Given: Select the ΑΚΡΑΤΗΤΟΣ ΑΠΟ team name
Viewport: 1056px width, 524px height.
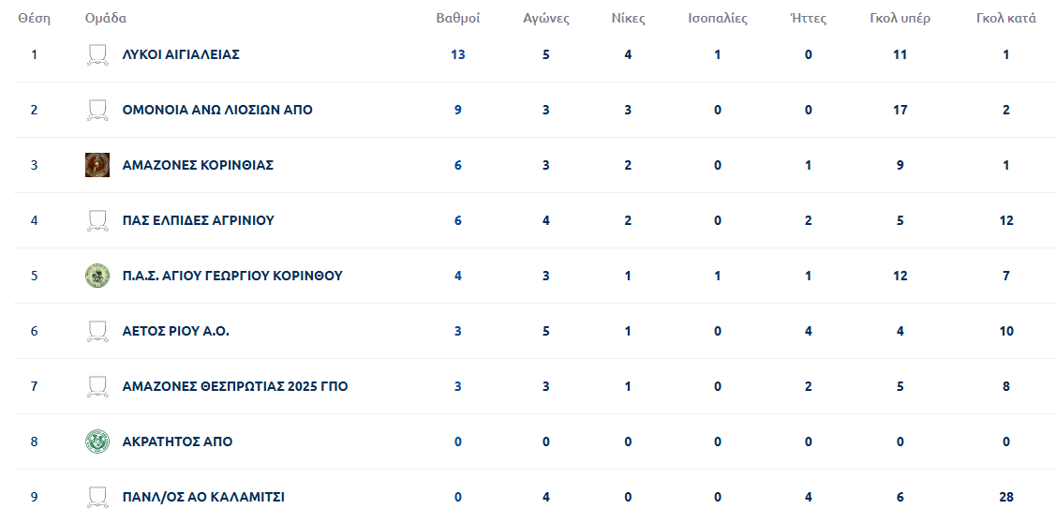Looking at the screenshot, I should click(x=177, y=442).
